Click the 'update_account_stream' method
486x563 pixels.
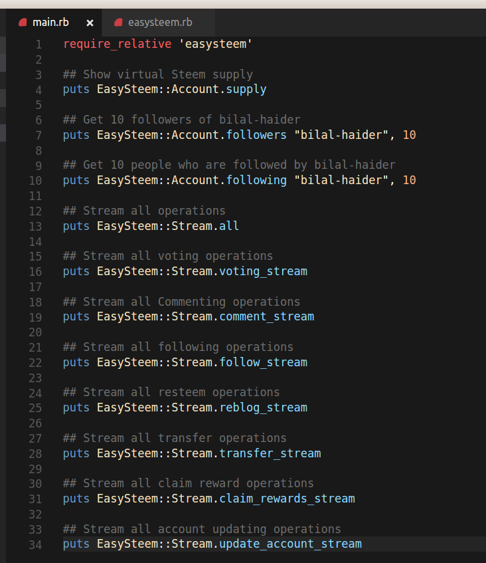coord(290,544)
